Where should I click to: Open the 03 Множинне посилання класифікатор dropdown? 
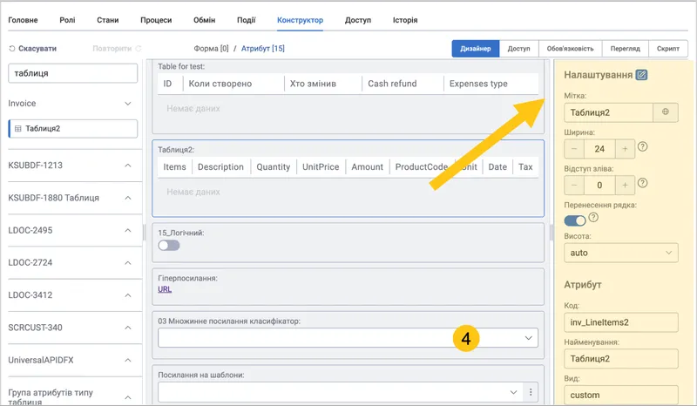[348, 337]
